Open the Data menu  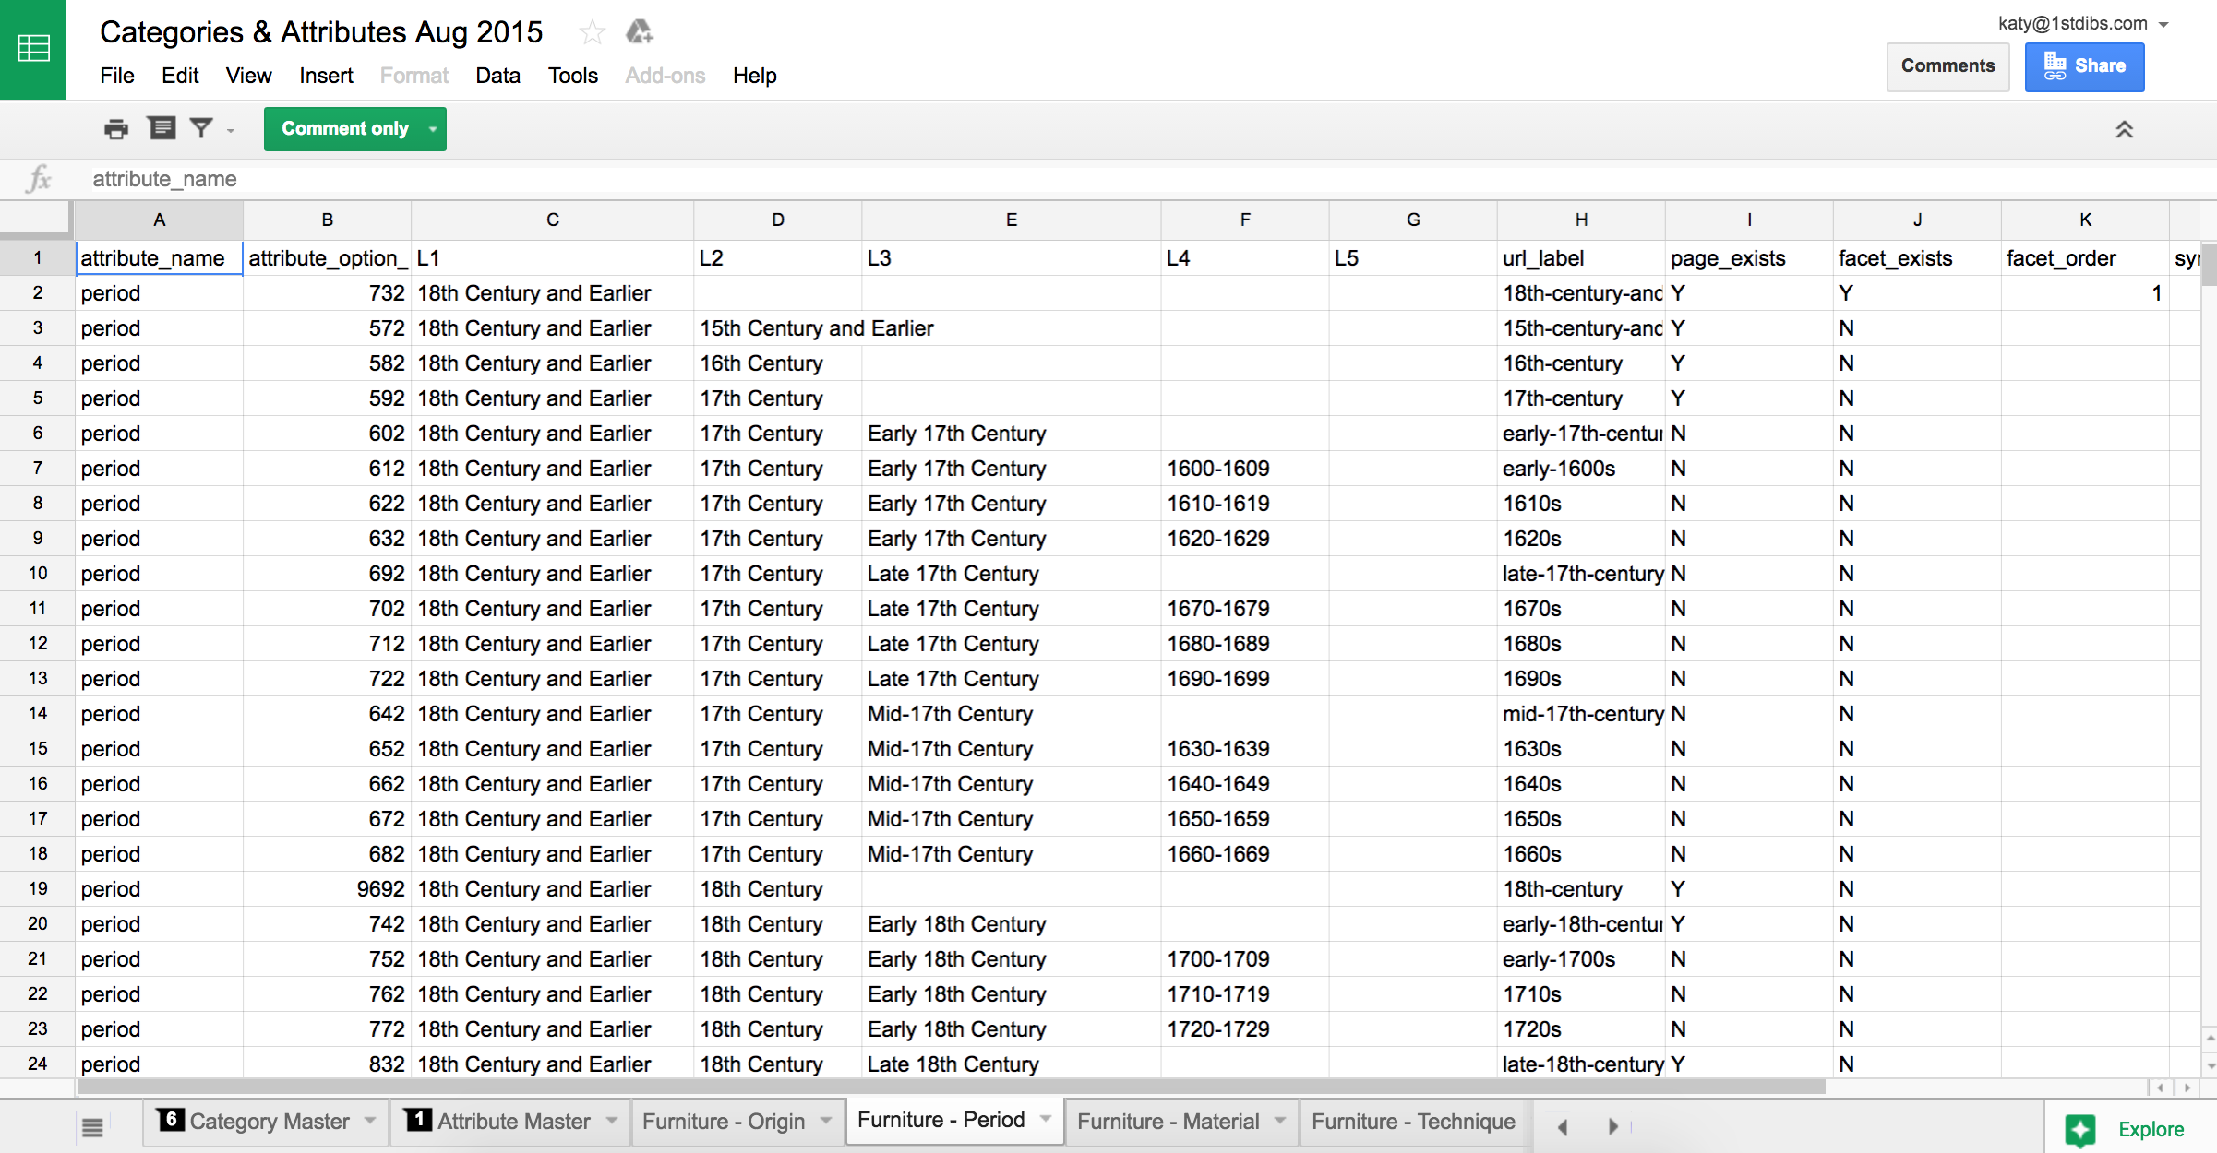coord(497,76)
